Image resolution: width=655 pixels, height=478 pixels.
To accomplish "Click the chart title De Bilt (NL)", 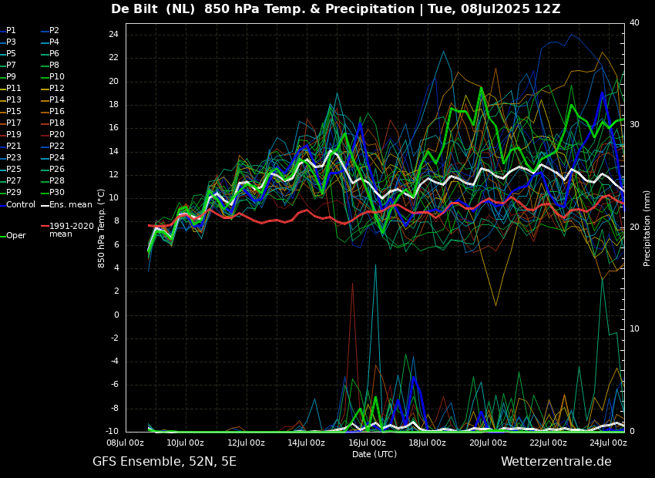I will coord(153,8).
